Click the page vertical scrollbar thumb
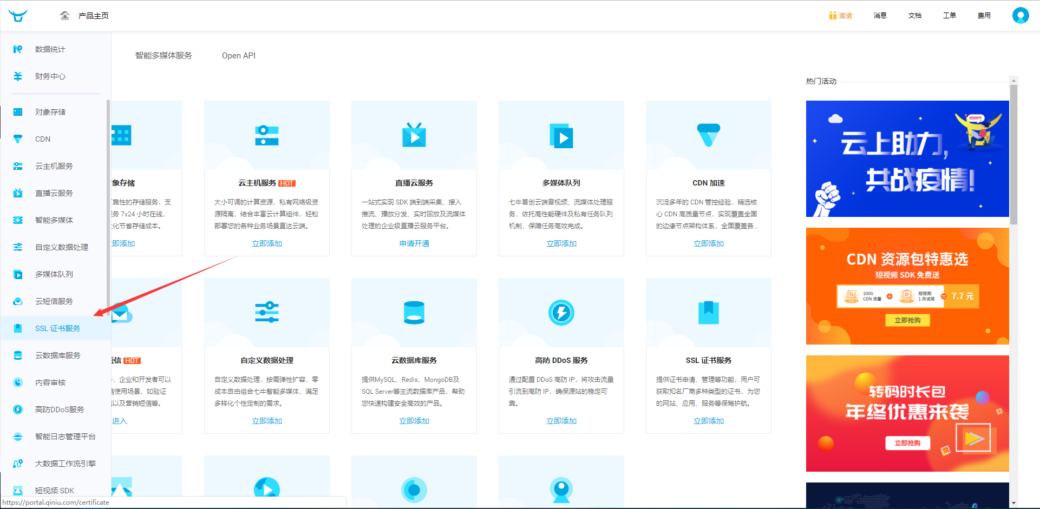The height and width of the screenshot is (509, 1040). click(1013, 154)
